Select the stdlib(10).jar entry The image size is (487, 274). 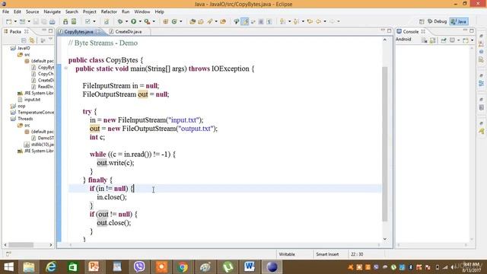43,145
